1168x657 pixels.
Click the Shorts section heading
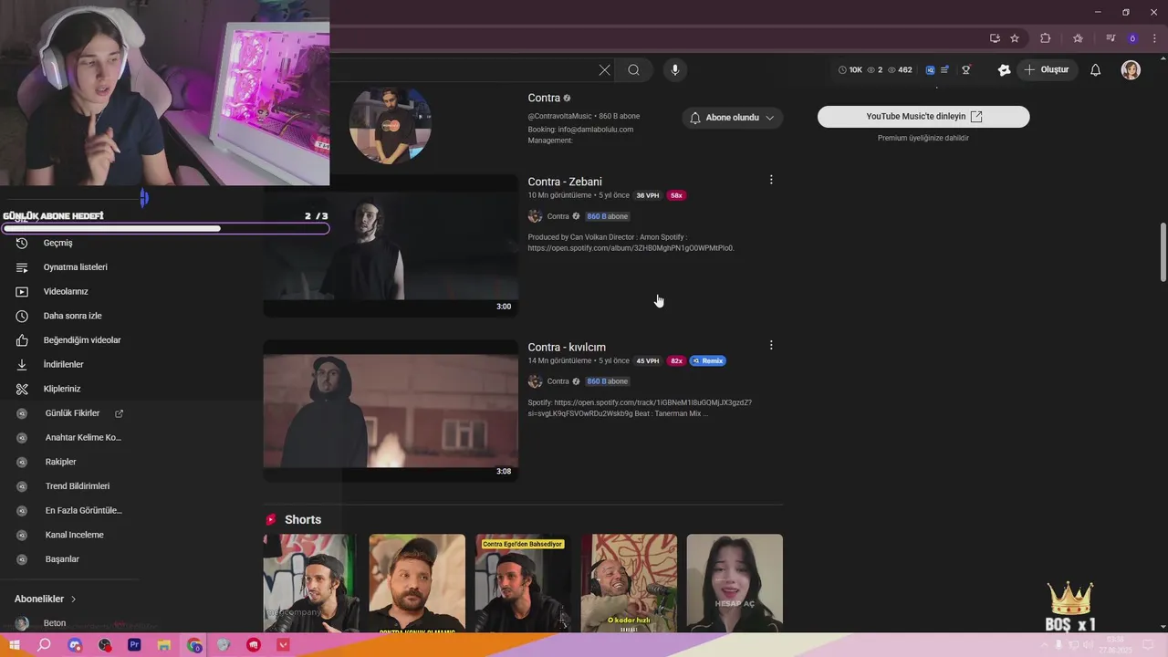tap(303, 520)
